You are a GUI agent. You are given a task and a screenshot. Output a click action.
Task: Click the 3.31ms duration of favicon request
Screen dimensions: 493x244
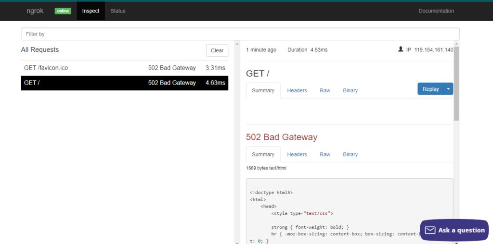coord(215,68)
